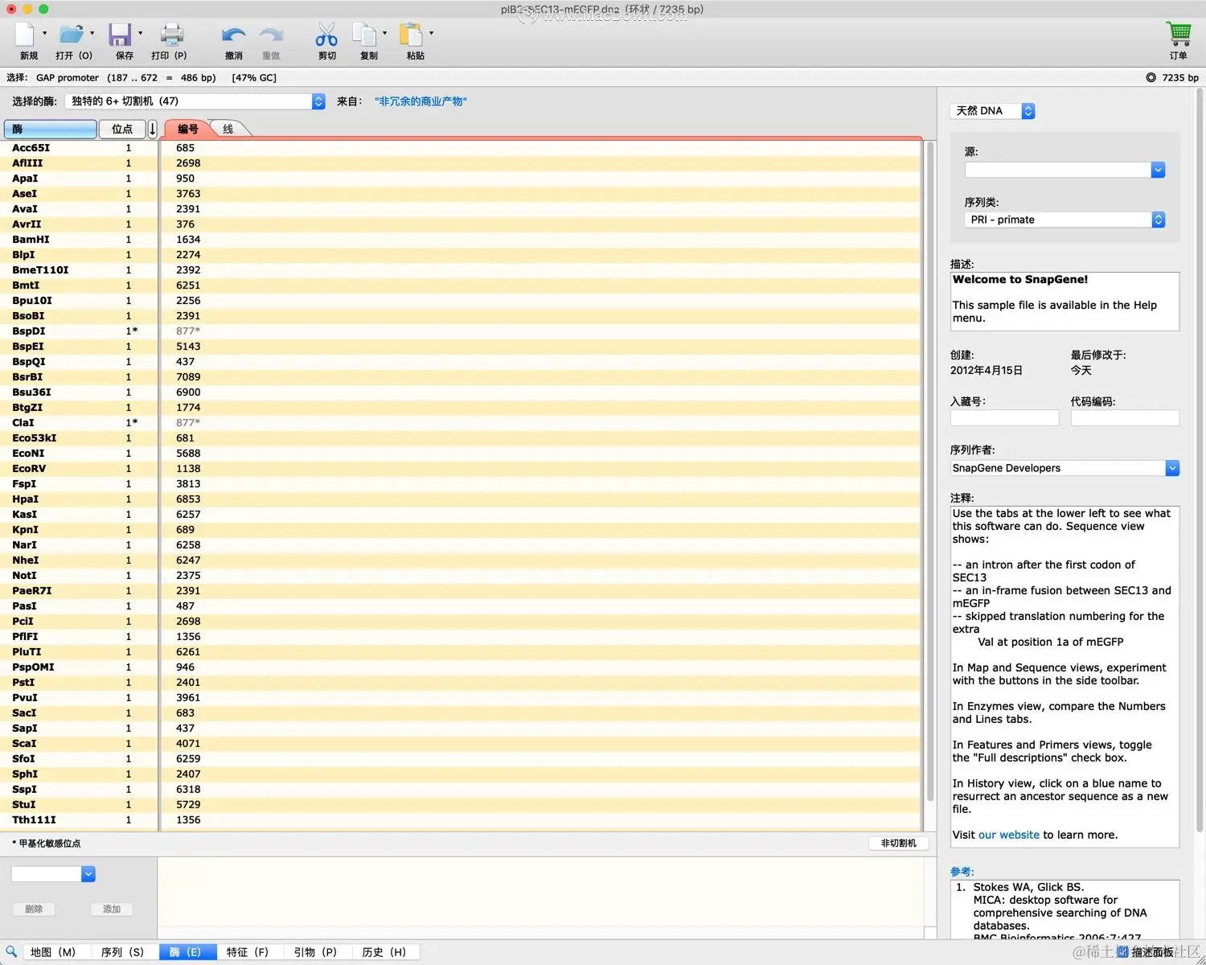Viewport: 1206px width, 965px height.
Task: Click the 甲基化敏感位点 footnote text
Action: (47, 844)
